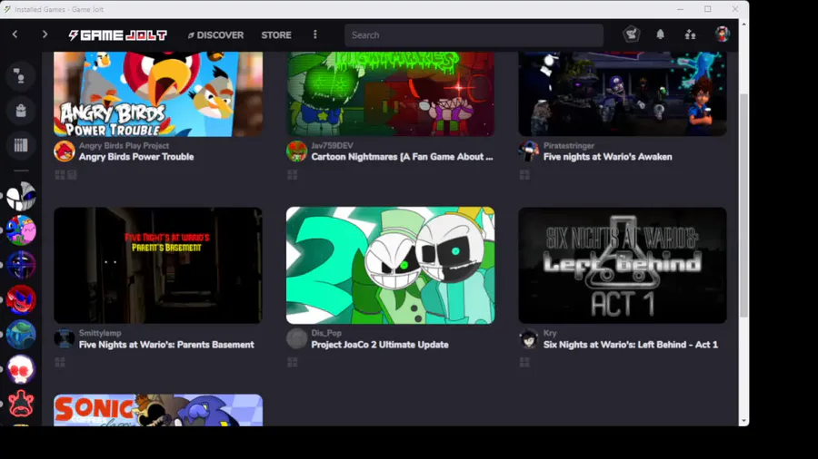Open Five nights at Wario's Awaken thumbnail

[623, 93]
